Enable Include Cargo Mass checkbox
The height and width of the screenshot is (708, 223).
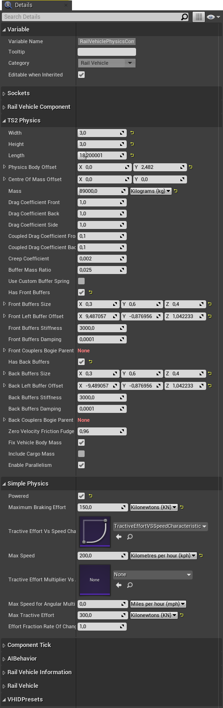pos(81,454)
